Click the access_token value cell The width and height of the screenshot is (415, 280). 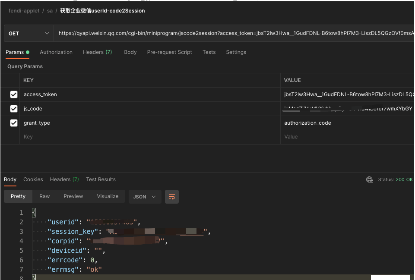(x=347, y=94)
